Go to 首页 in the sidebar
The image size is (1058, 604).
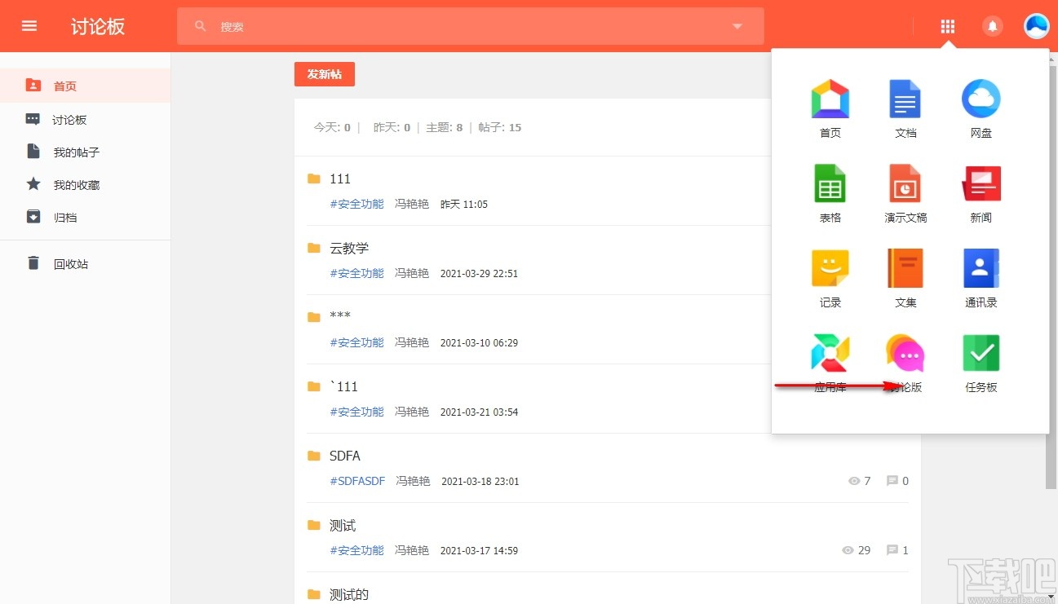[85, 86]
